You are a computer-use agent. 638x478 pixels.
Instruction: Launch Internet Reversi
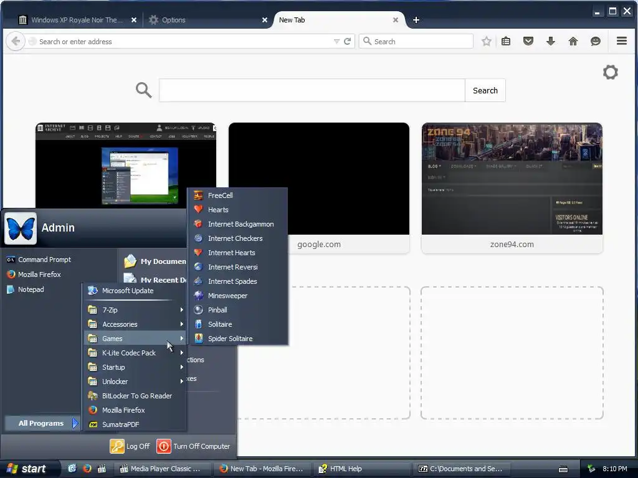click(x=237, y=267)
